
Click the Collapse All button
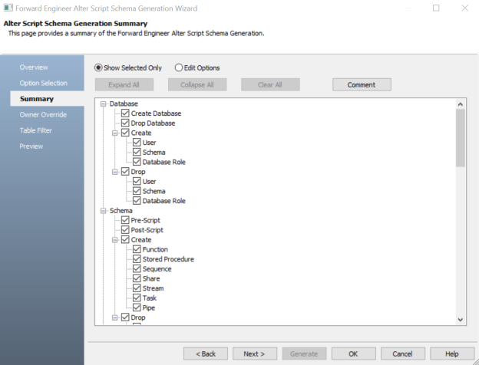click(x=197, y=85)
